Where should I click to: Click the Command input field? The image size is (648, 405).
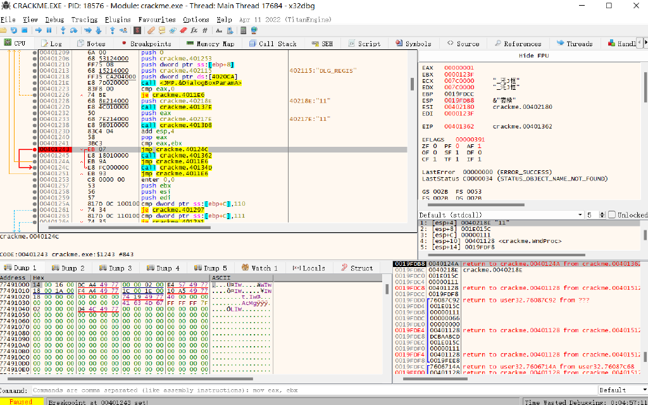tap(310, 390)
